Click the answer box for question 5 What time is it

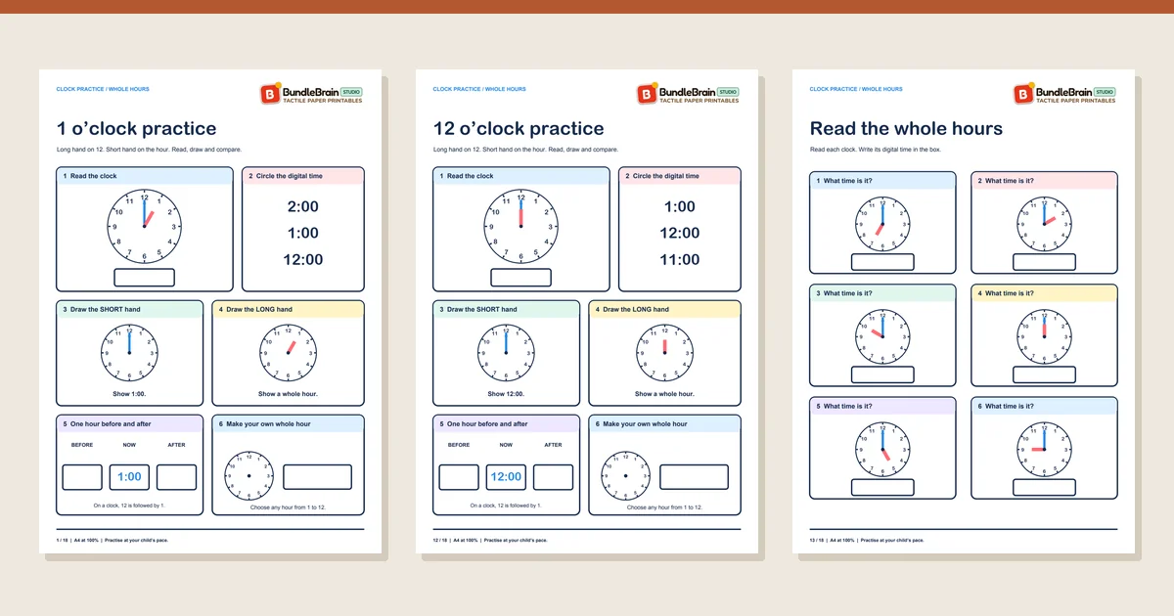coord(882,487)
